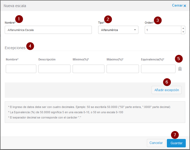
Task: Click the red number 4 marker beside Excepciones
Action: click(x=30, y=46)
